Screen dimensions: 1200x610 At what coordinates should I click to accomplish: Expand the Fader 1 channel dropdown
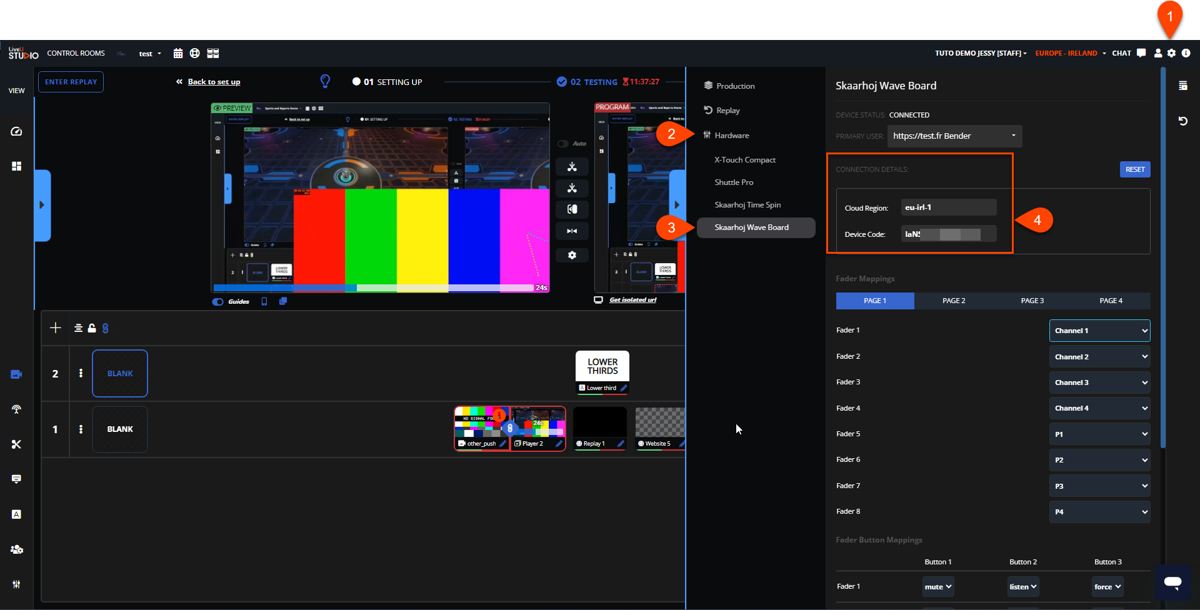click(x=1099, y=331)
